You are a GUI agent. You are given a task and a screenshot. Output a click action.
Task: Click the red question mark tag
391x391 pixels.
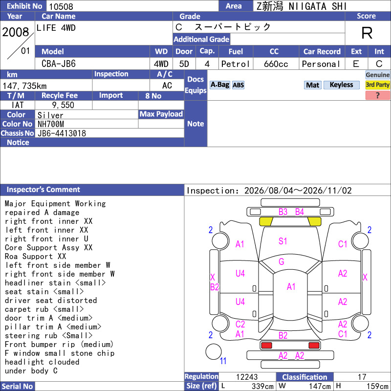point(377,95)
